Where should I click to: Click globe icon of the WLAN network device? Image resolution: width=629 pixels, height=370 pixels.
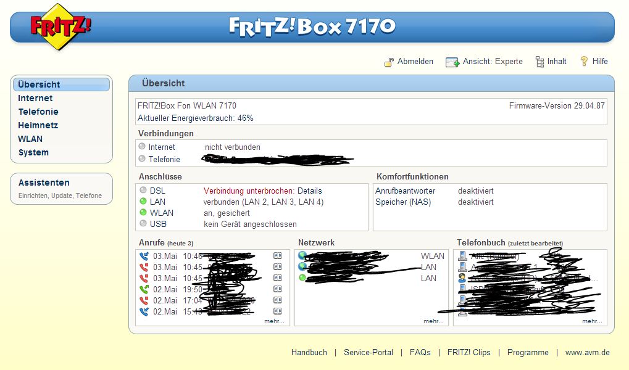point(302,255)
